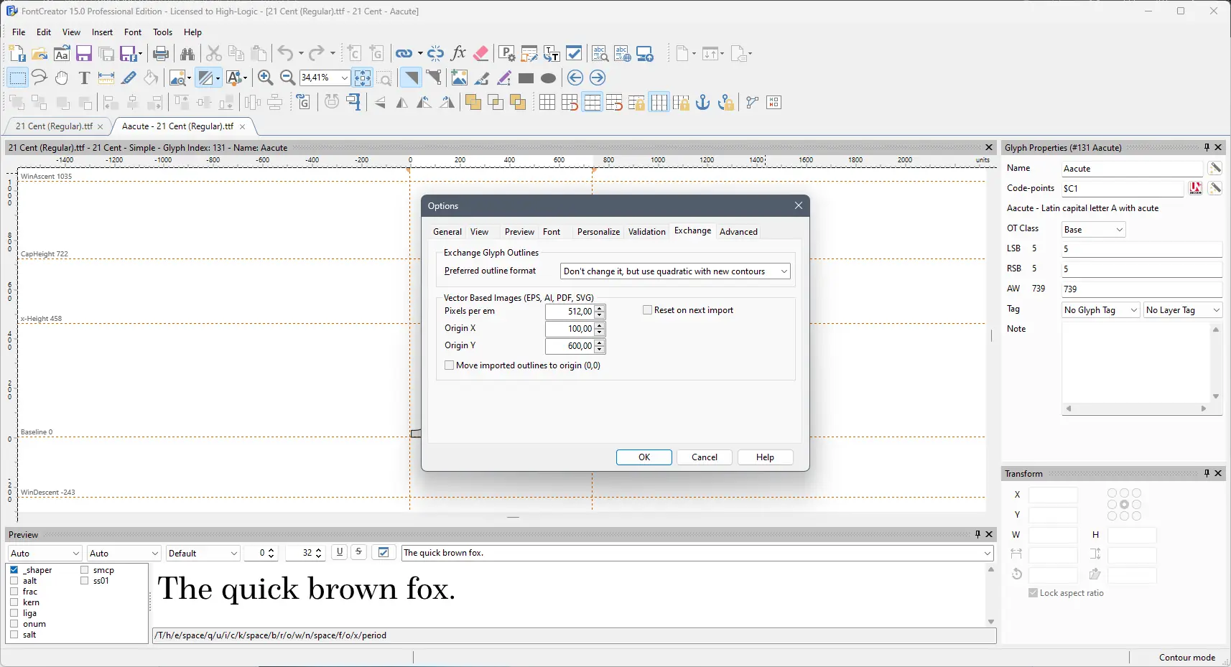Click the glyph Name input field
This screenshot has height=667, width=1231.
click(x=1132, y=169)
